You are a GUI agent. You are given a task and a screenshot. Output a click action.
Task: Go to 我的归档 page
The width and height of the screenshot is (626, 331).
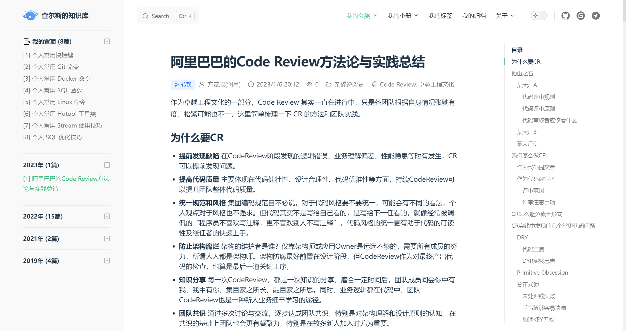coord(474,16)
